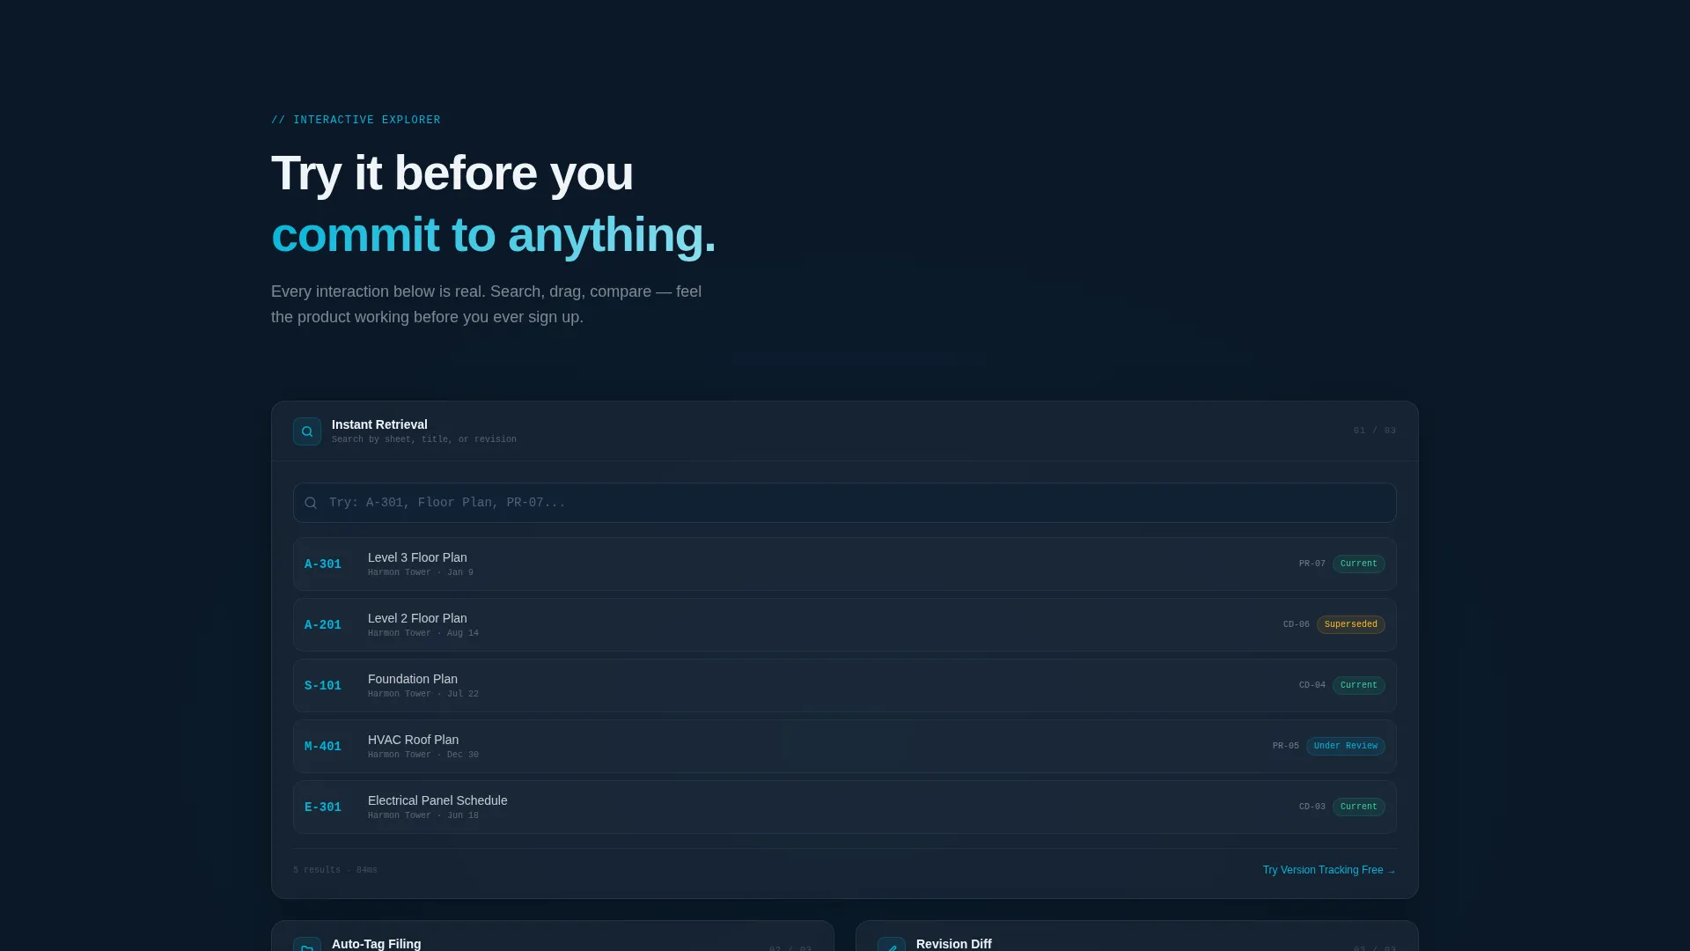Image resolution: width=1690 pixels, height=951 pixels.
Task: Select the A-201 Level 2 Floor Plan result
Action: [x=845, y=625]
